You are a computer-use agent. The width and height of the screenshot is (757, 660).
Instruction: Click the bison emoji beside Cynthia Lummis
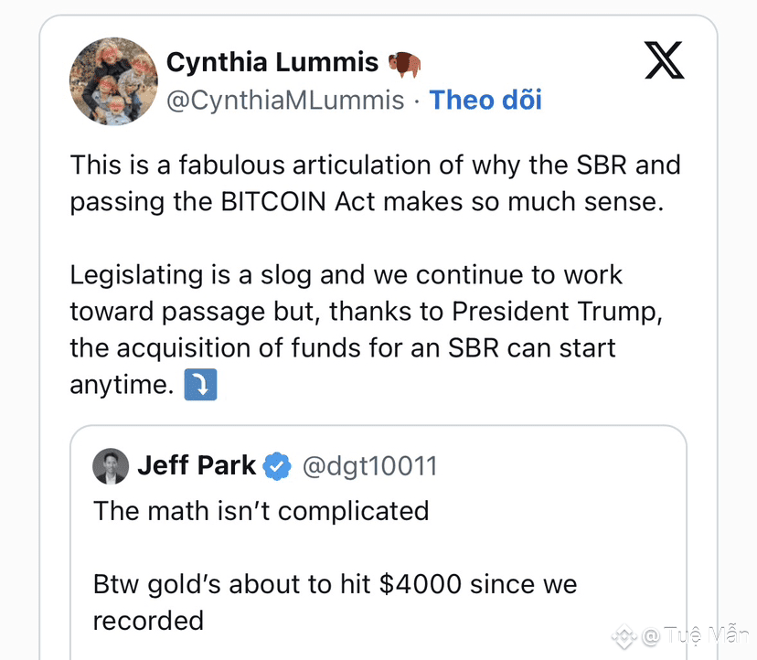point(404,63)
